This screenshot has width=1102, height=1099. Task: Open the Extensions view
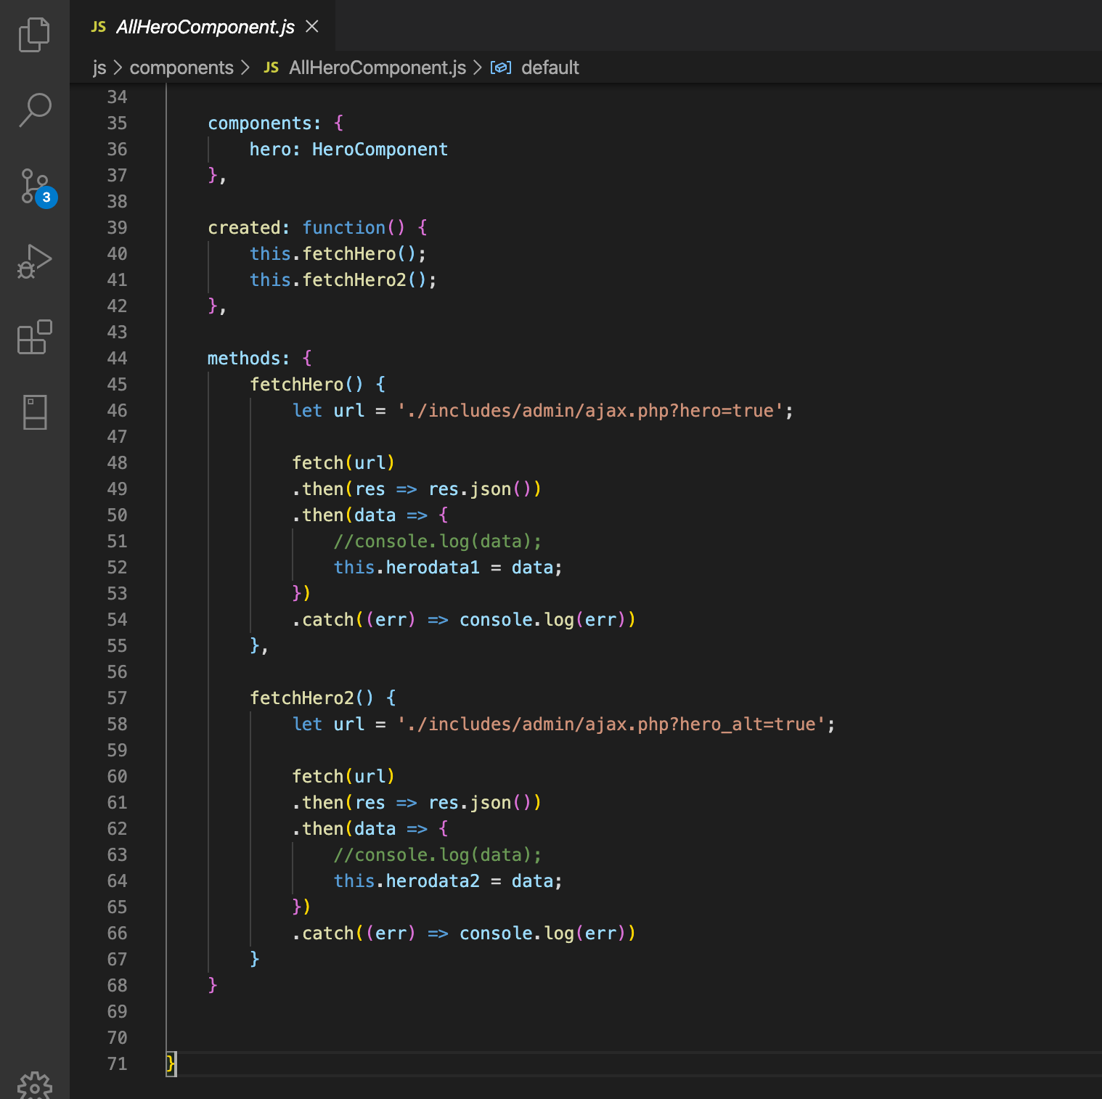coord(34,337)
